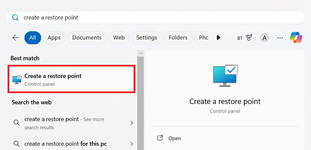The image size is (311, 150).
Task: Select the All filter tab
Action: (33, 37)
